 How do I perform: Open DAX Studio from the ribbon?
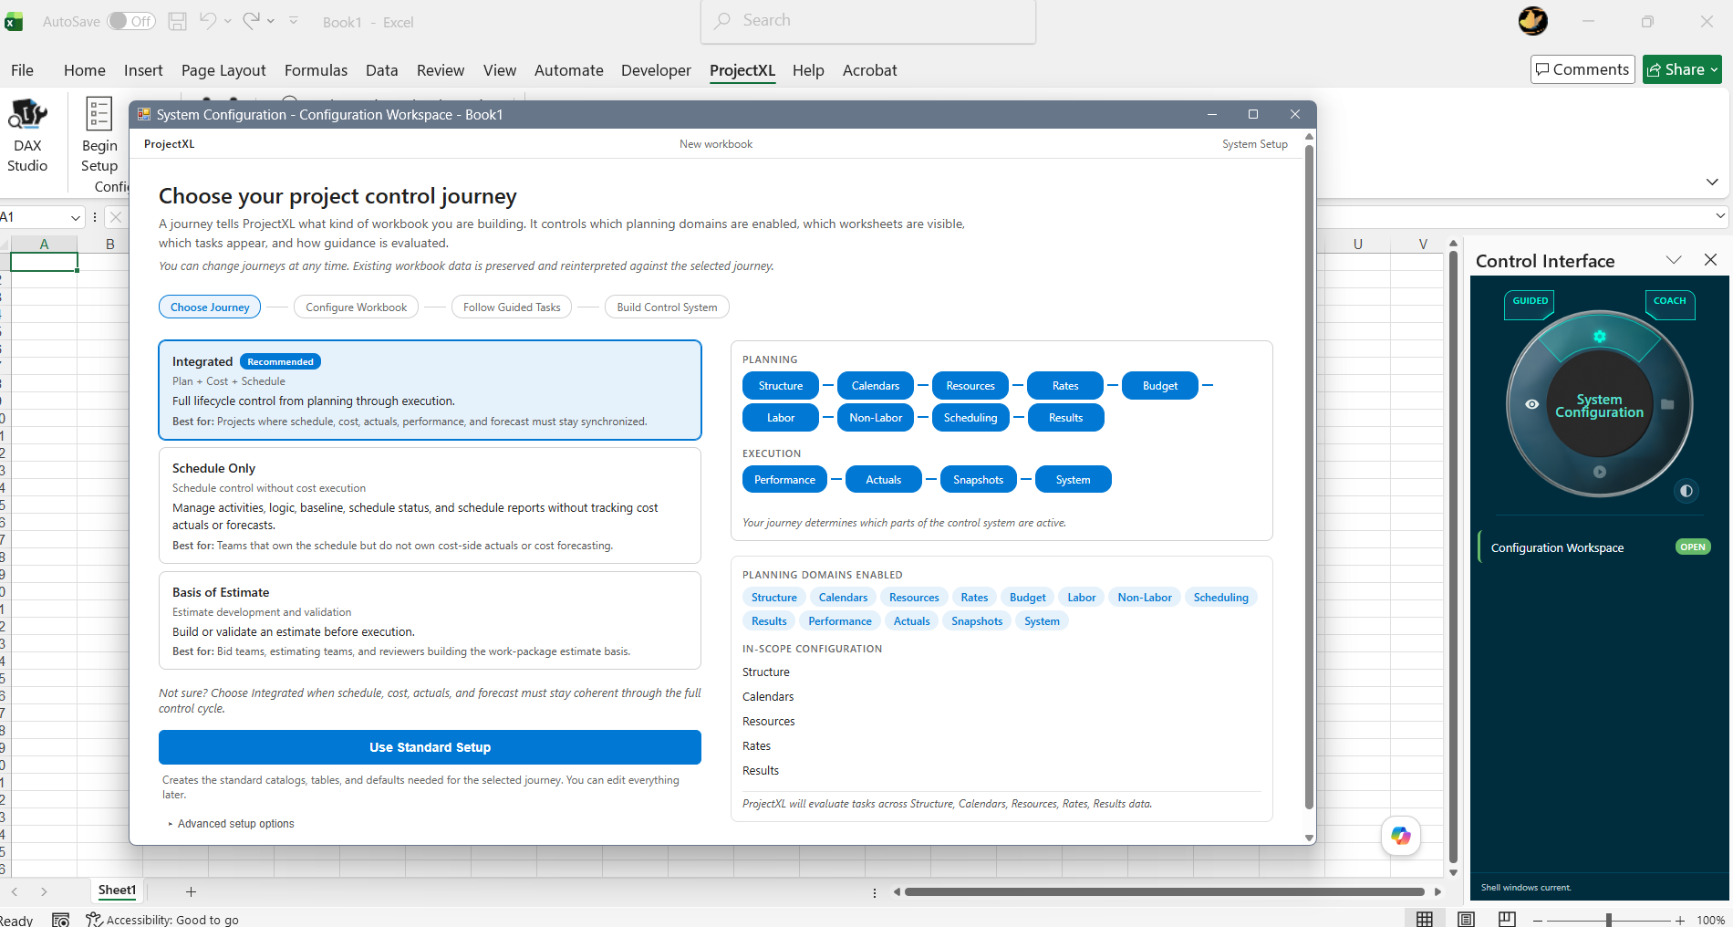pyautogui.click(x=27, y=136)
